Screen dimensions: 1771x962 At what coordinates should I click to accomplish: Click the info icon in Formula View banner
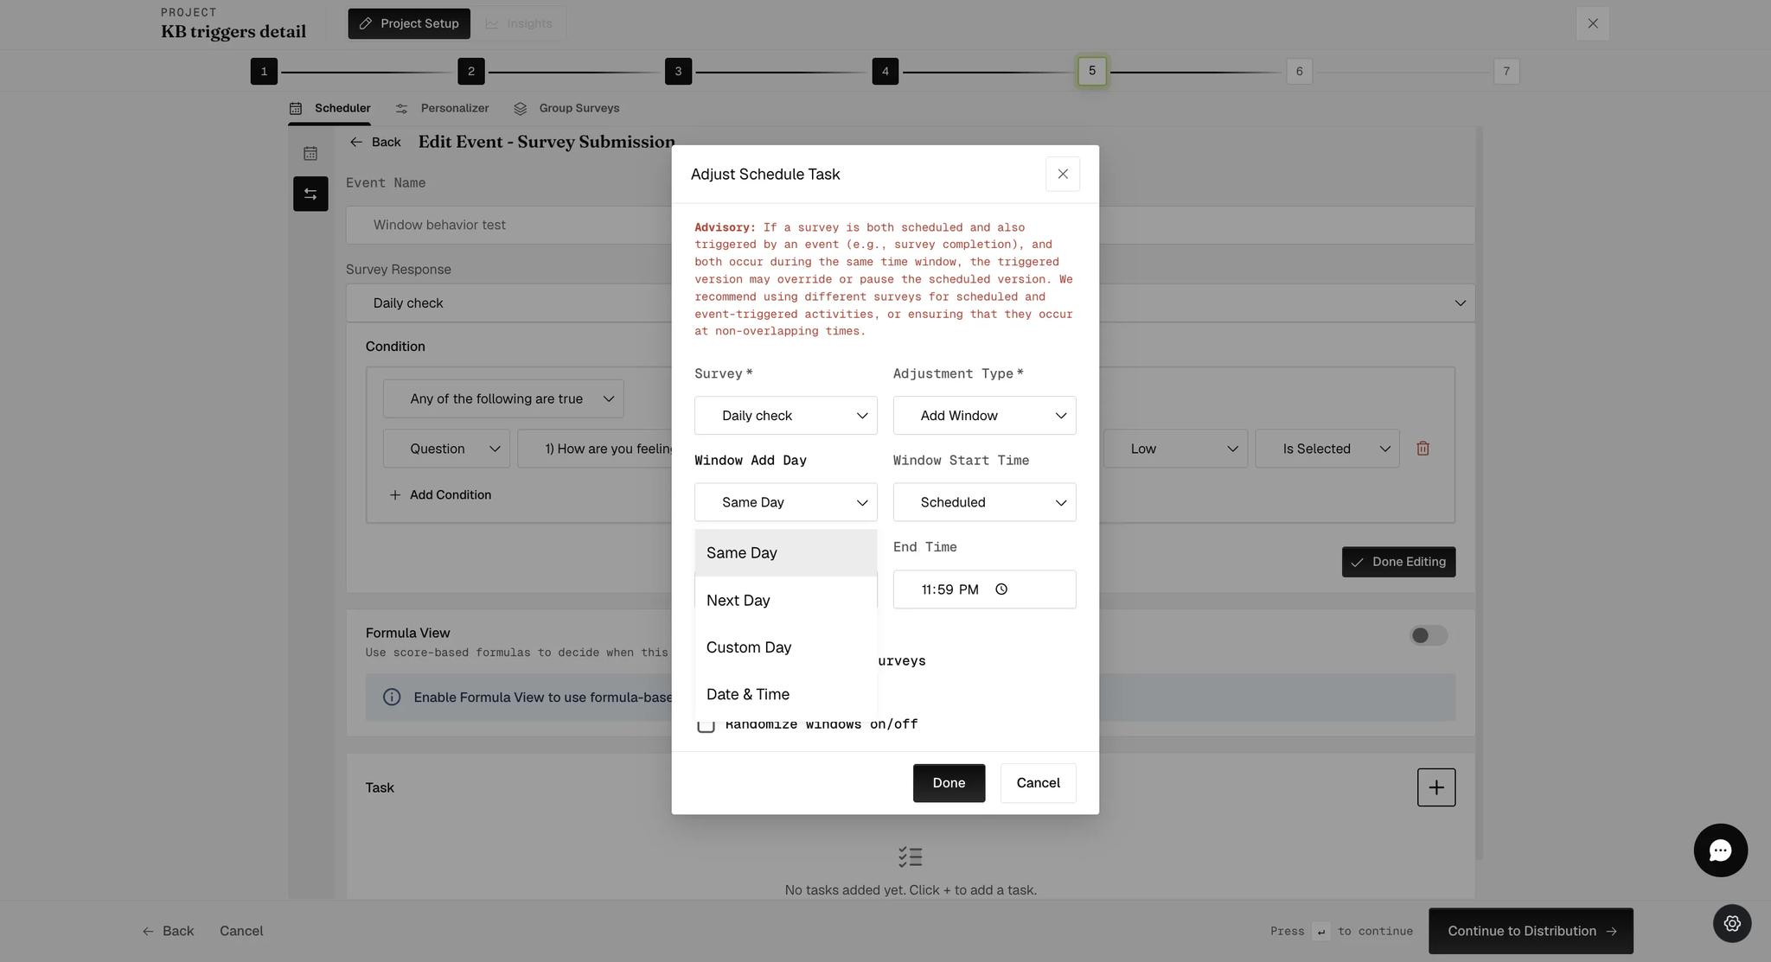pyautogui.click(x=392, y=698)
